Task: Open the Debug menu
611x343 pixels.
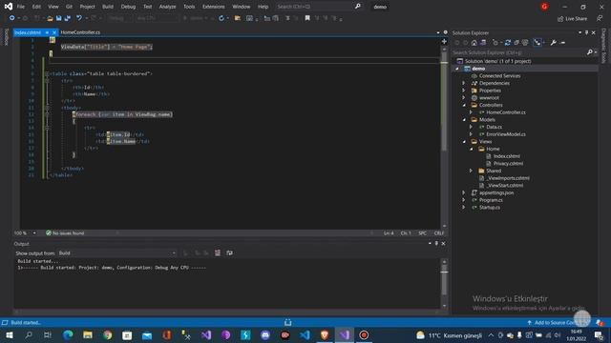Action: pyautogui.click(x=128, y=7)
